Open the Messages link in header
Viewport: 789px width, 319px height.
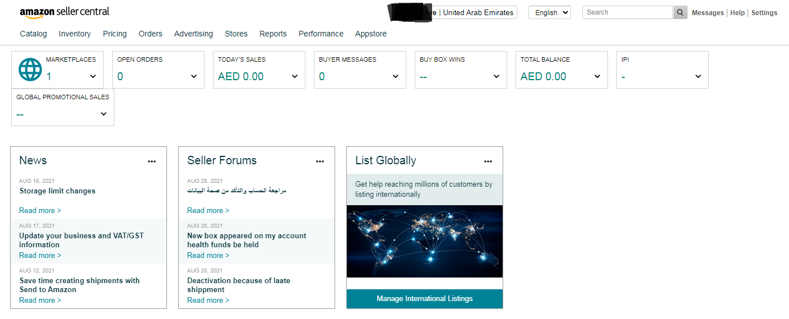(x=708, y=13)
